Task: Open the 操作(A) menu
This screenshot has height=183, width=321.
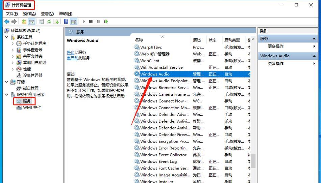Action: coord(29,14)
